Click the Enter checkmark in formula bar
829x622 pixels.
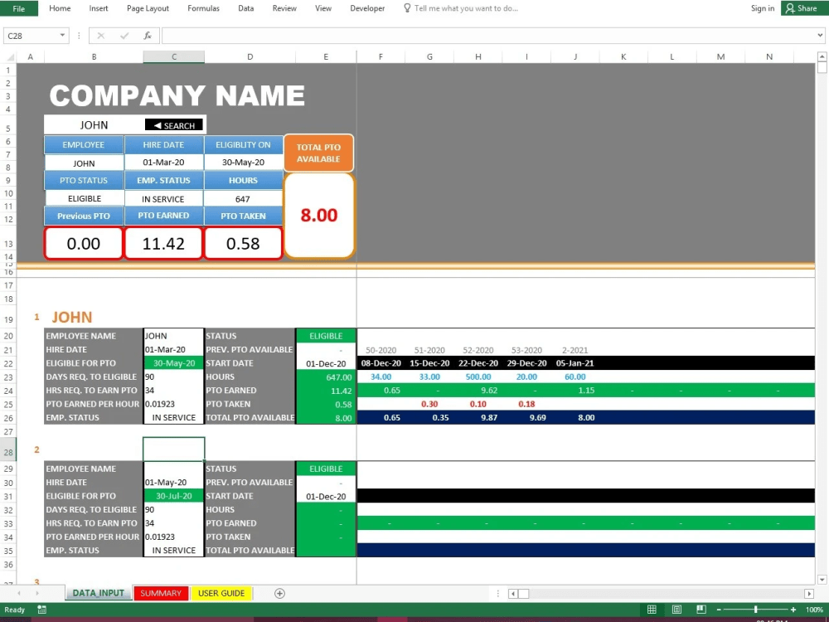point(123,35)
